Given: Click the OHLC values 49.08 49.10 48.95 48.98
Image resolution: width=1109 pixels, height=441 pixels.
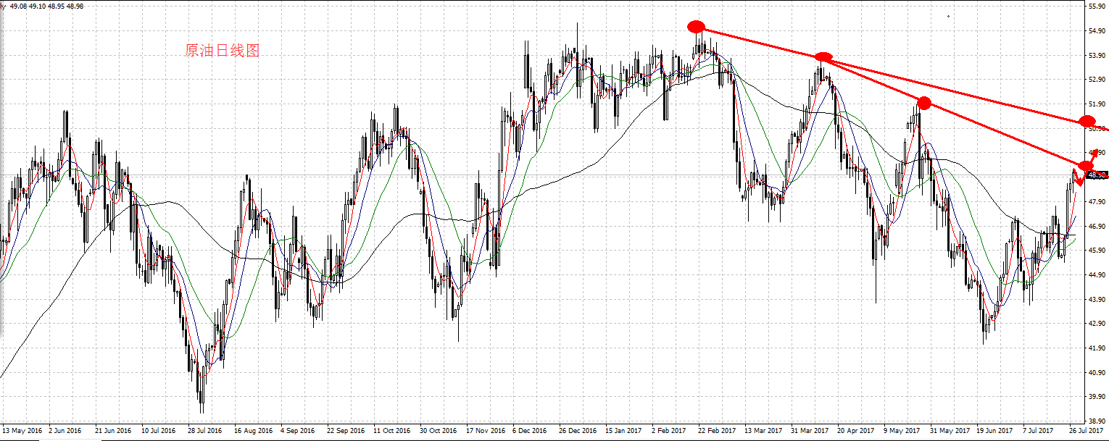Looking at the screenshot, I should pos(47,6).
